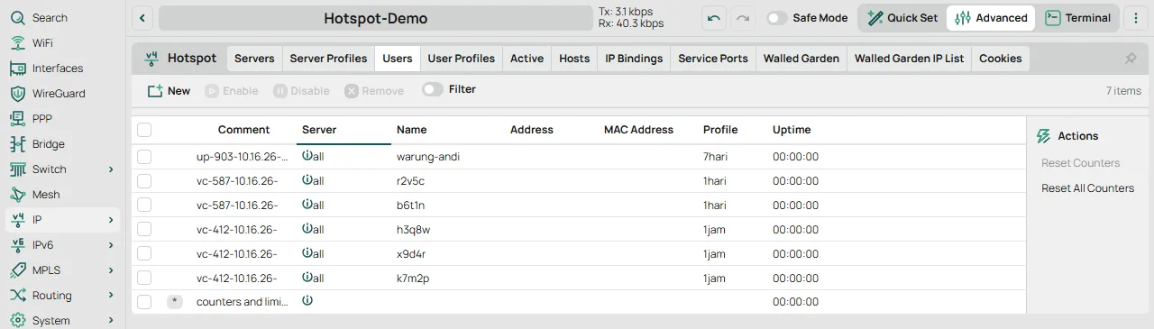Screen dimensions: 1154x329
Task: Expand the Switch submenu chevron
Action: click(x=111, y=169)
